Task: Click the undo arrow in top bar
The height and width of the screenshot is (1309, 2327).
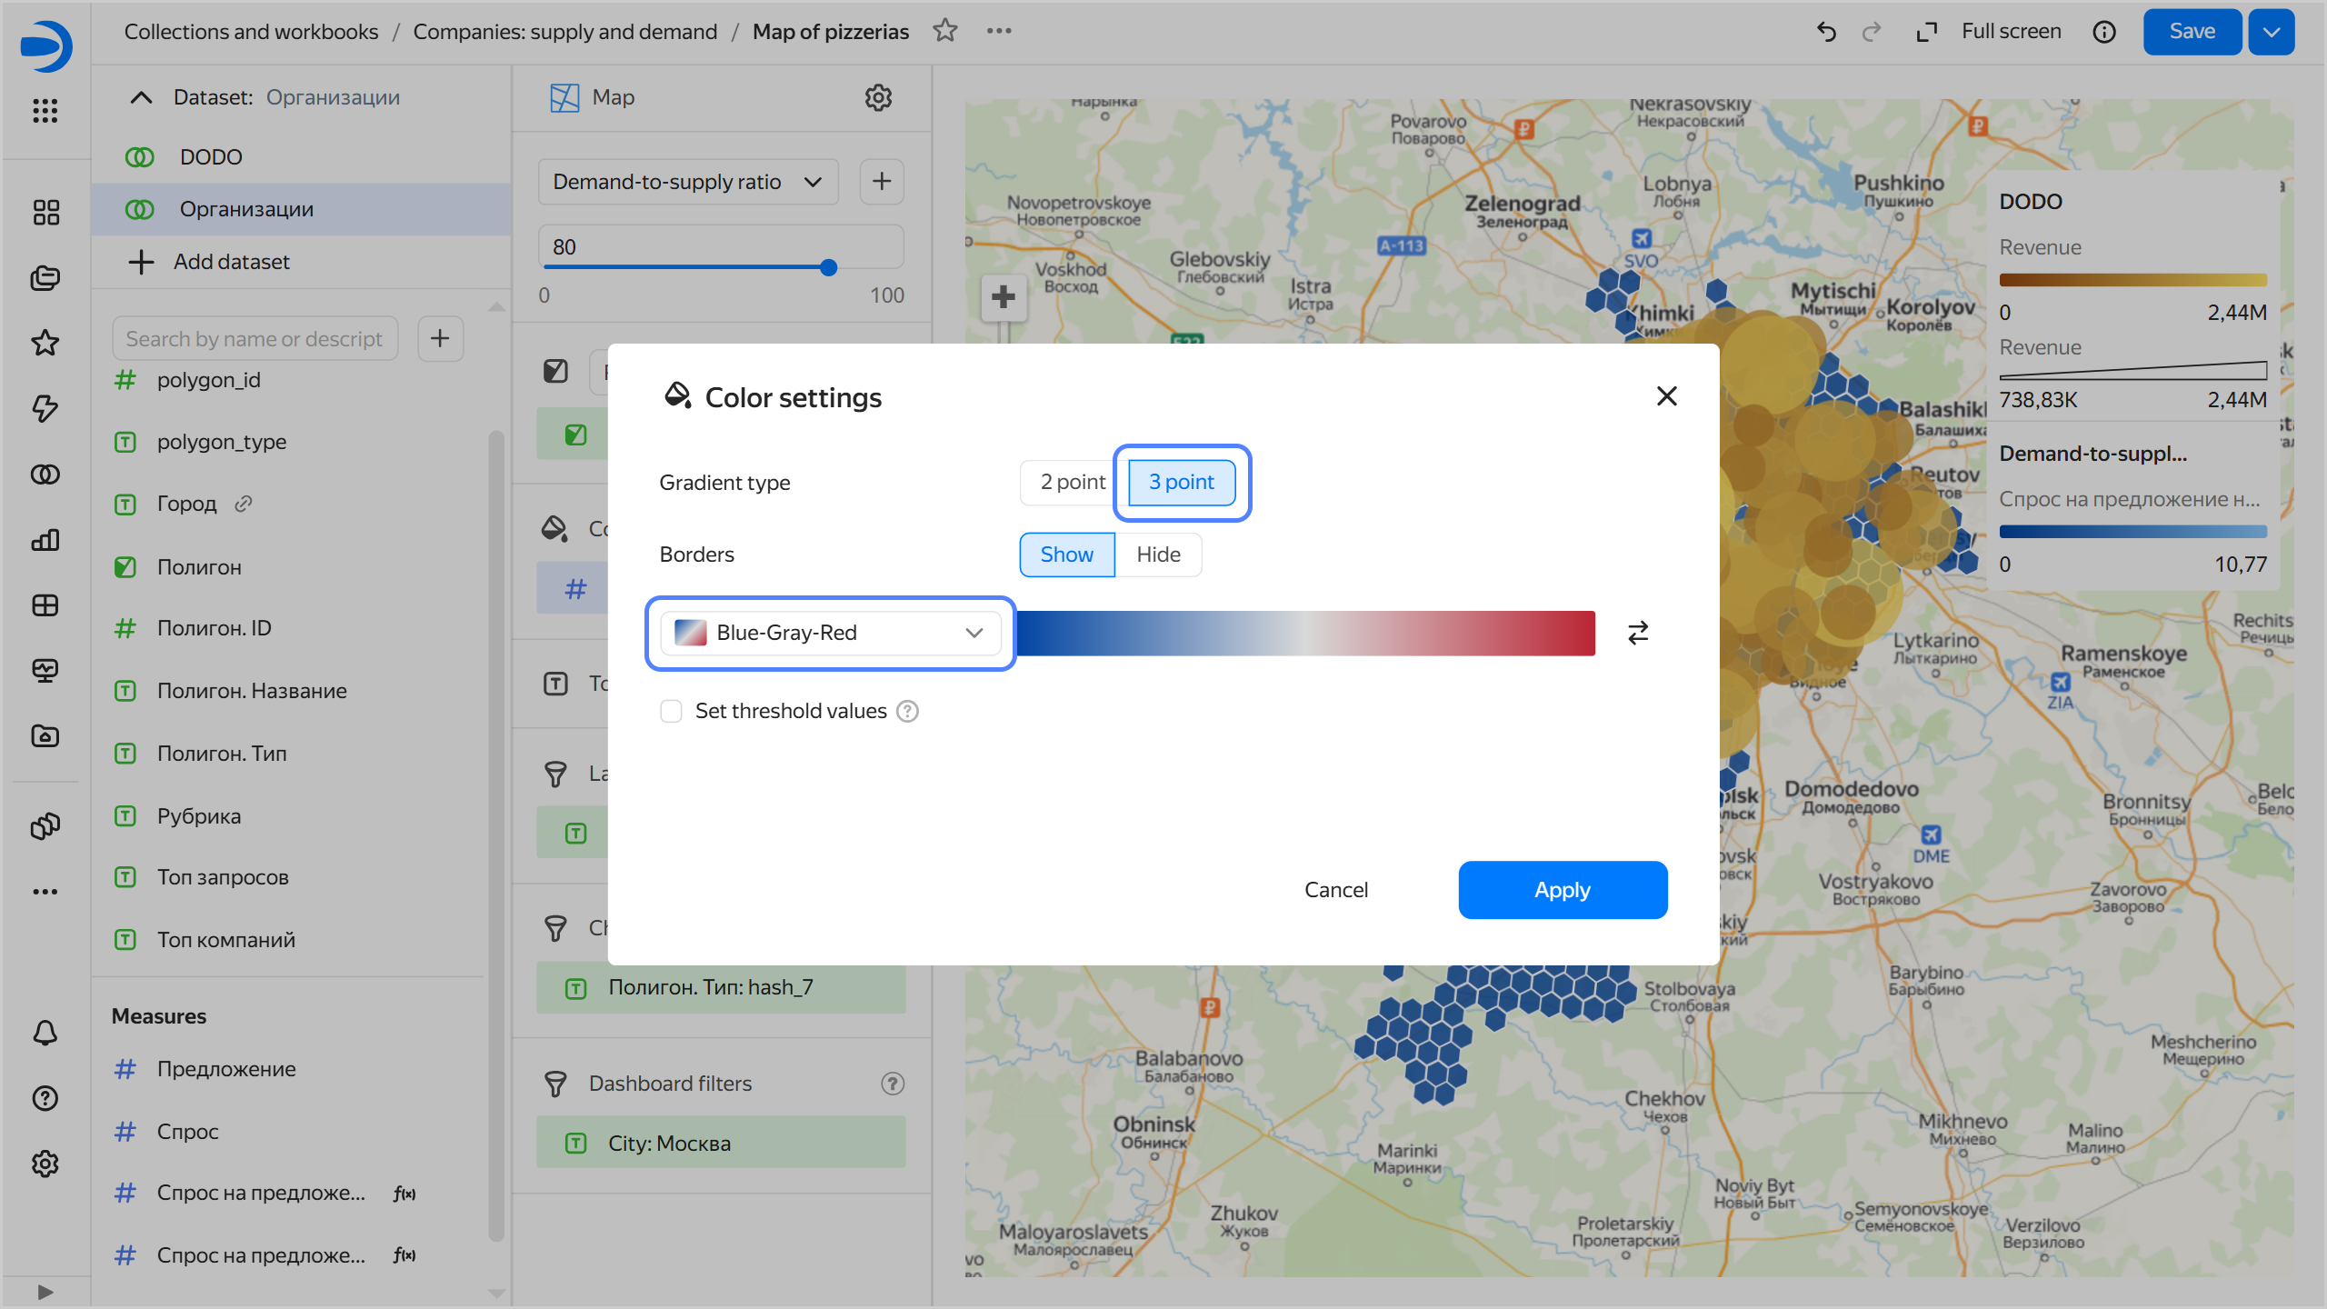Action: point(1826,32)
